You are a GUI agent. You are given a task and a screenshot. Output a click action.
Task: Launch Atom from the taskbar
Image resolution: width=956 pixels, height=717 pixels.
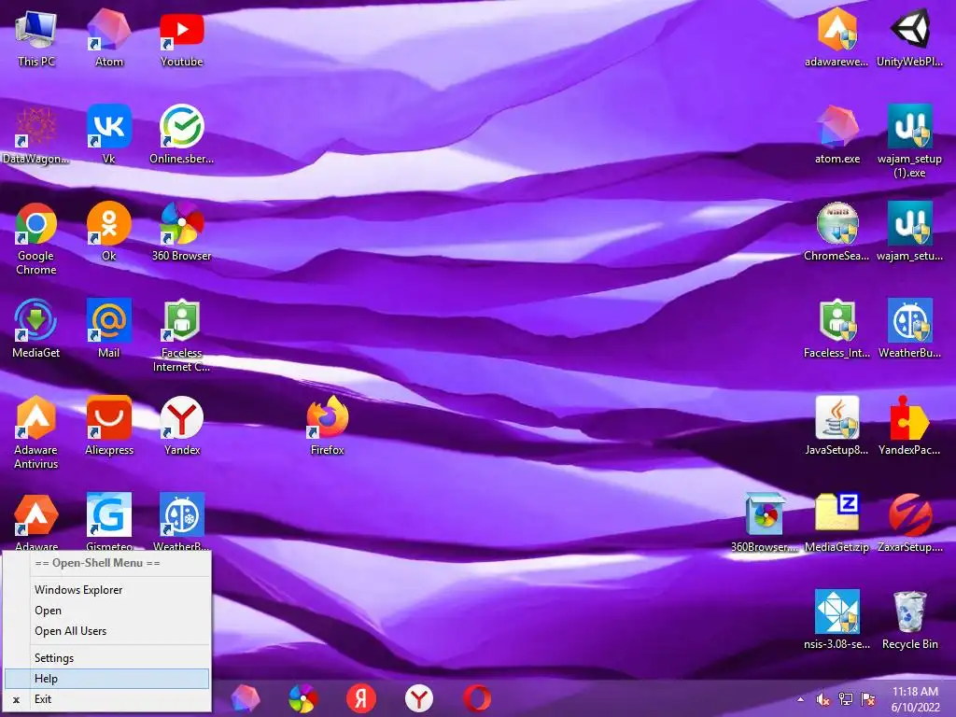[x=246, y=698]
